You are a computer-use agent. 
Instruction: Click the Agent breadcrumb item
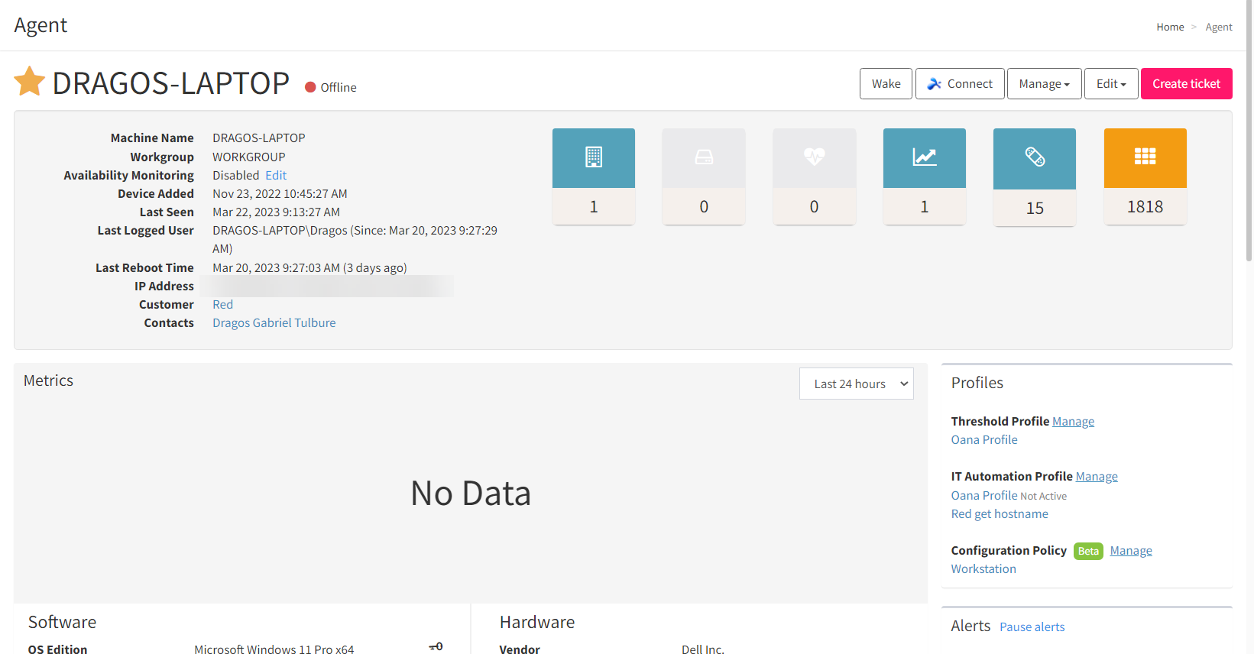(1219, 27)
